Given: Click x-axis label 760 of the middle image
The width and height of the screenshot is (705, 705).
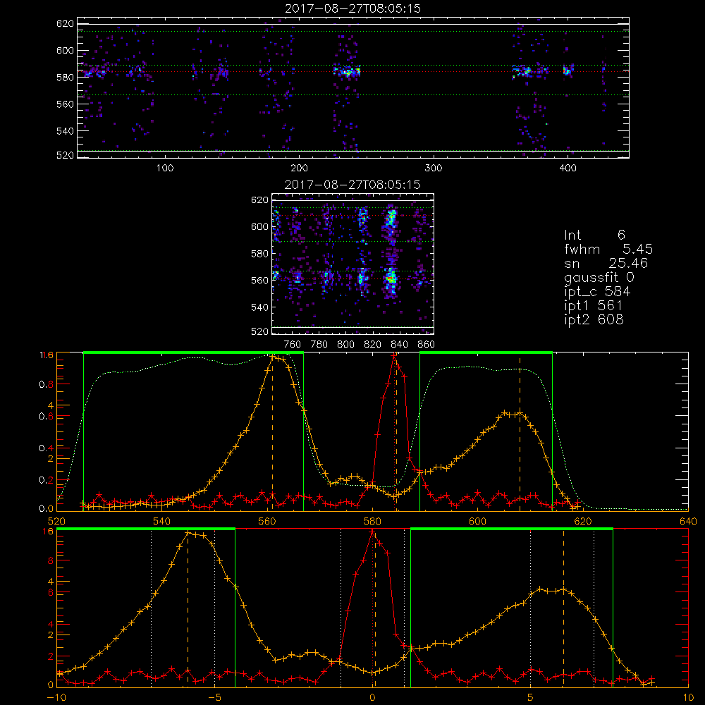Looking at the screenshot, I should point(293,345).
